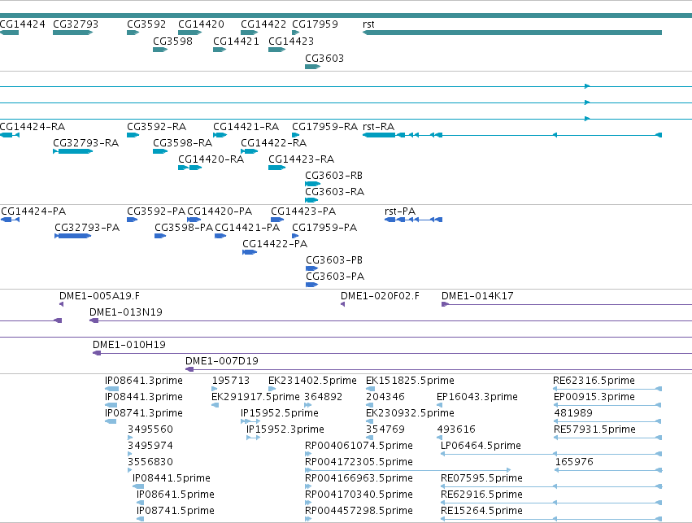Click the EK291917.5prime EST label
692x523 pixels.
[x=255, y=397]
